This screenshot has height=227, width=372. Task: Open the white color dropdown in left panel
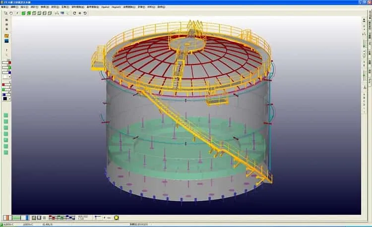click(6, 77)
